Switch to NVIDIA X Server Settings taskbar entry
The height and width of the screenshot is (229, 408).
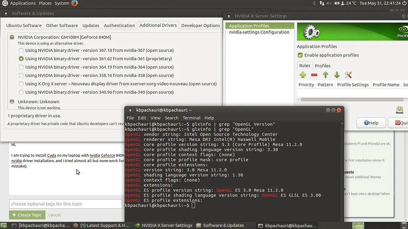point(164,225)
